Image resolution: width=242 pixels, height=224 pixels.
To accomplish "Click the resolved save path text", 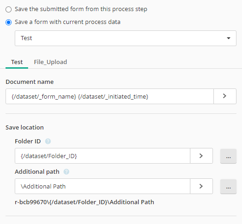I will (84, 202).
